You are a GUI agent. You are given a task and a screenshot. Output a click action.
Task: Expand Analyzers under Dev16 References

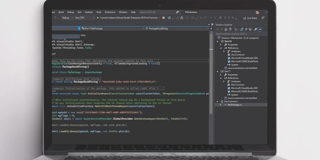[224, 52]
